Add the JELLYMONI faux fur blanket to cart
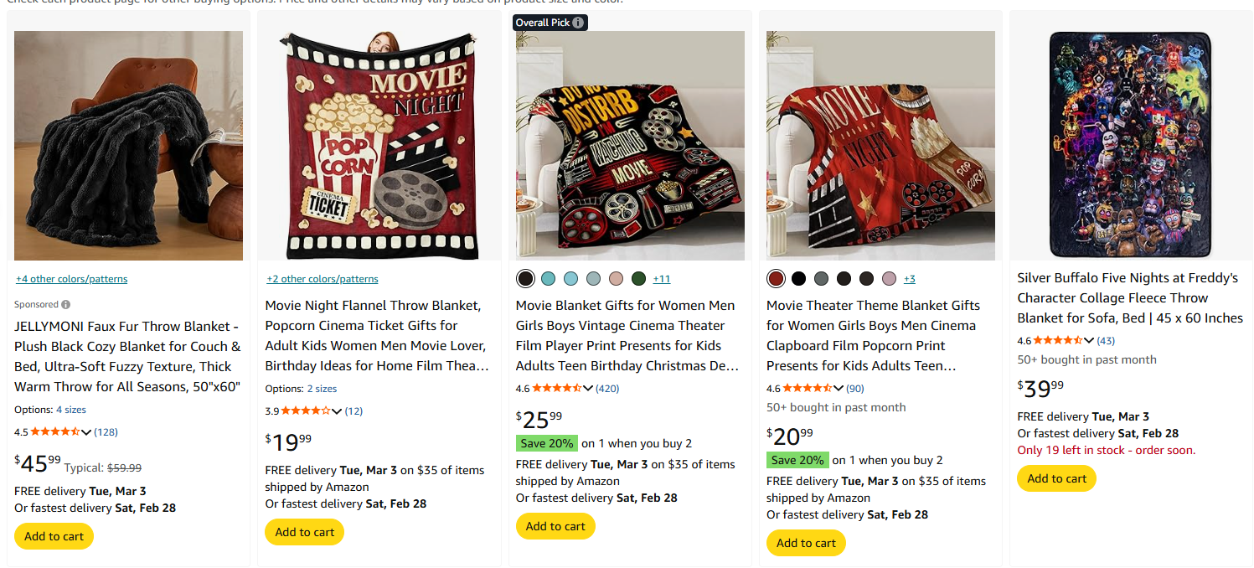 (54, 536)
